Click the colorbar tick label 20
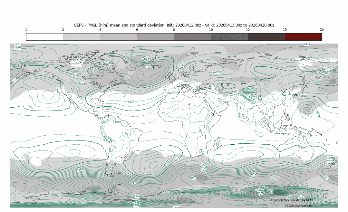348x212 pixels. click(x=322, y=30)
